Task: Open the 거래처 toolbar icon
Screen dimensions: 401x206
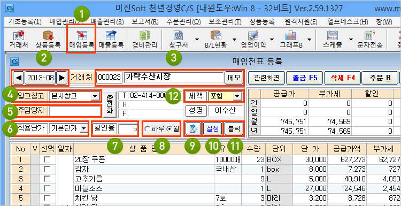Action: (x=19, y=40)
